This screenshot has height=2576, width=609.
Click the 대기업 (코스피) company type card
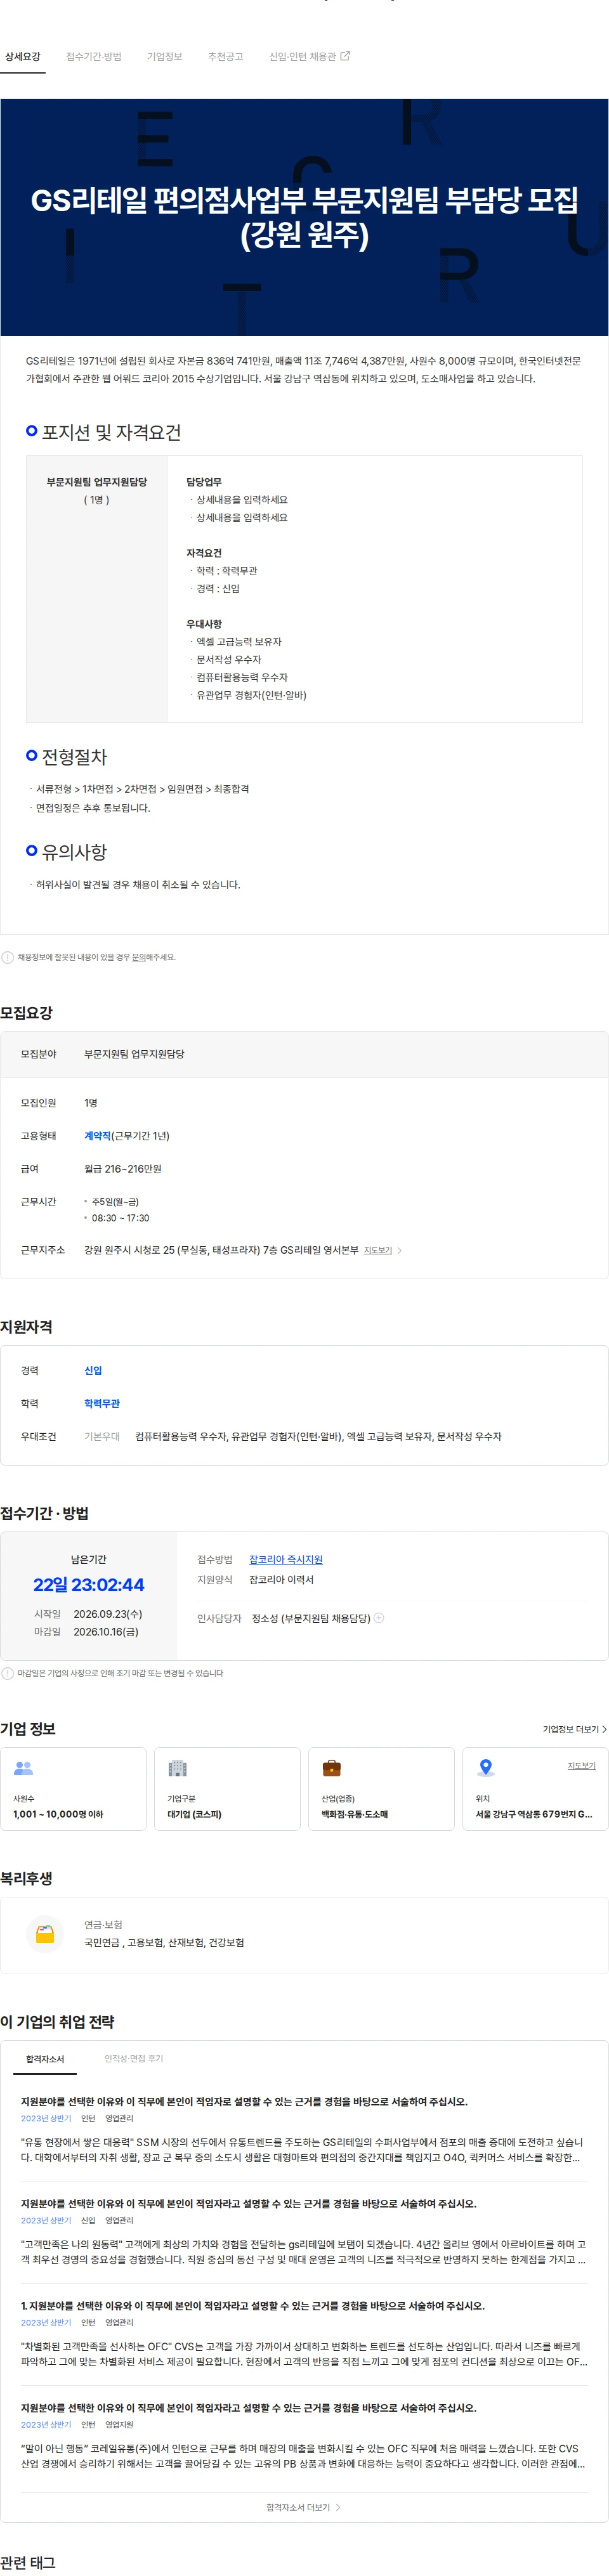(227, 1789)
